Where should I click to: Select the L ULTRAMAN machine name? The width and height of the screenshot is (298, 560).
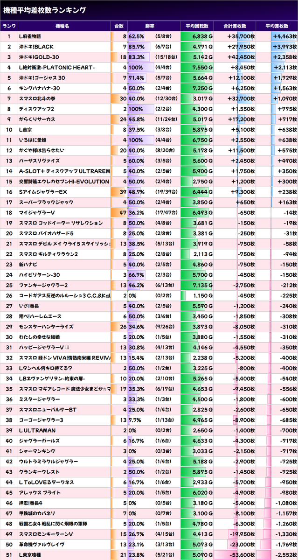coord(37,430)
